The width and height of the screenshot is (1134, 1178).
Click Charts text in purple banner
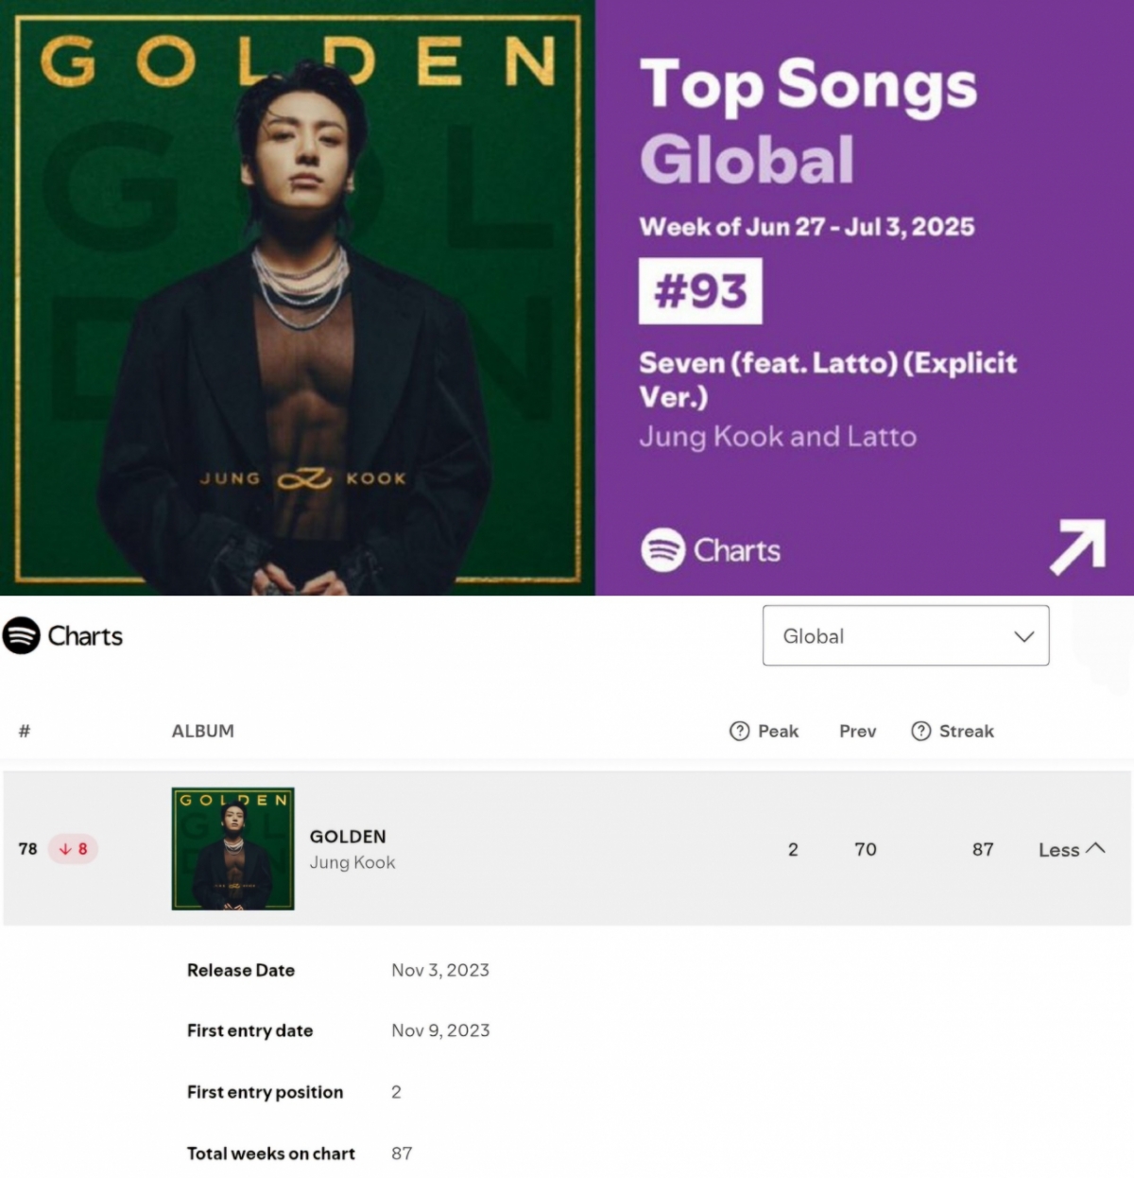tap(737, 550)
